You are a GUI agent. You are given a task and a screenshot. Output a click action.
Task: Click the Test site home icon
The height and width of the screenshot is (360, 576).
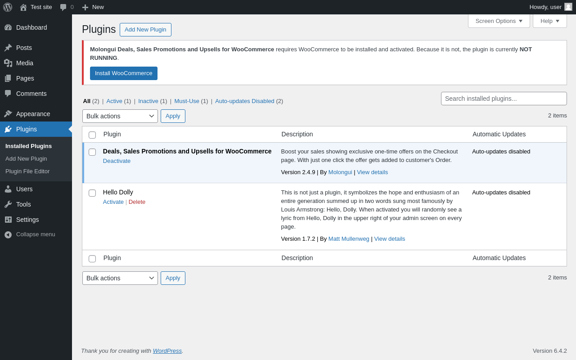(23, 7)
